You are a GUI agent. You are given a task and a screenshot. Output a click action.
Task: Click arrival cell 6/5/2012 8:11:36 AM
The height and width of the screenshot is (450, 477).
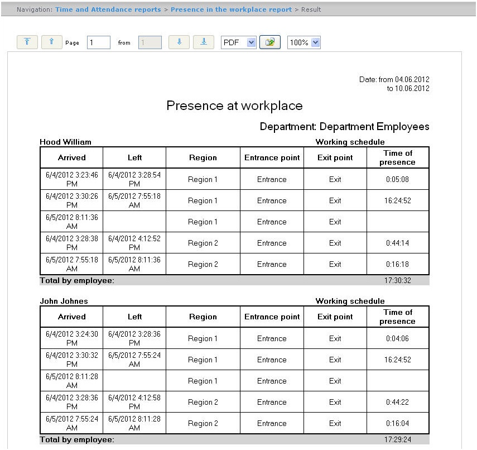[72, 222]
